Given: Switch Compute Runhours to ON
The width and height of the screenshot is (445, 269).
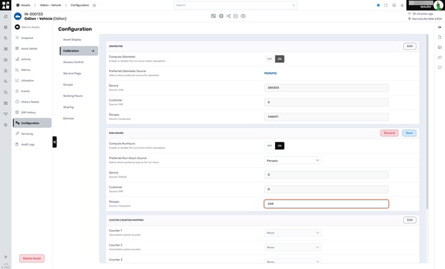Looking at the screenshot, I should pyautogui.click(x=280, y=146).
